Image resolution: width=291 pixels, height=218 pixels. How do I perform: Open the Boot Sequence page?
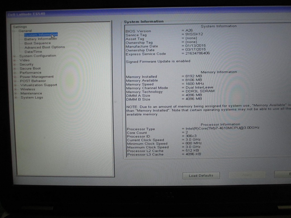point(38,43)
